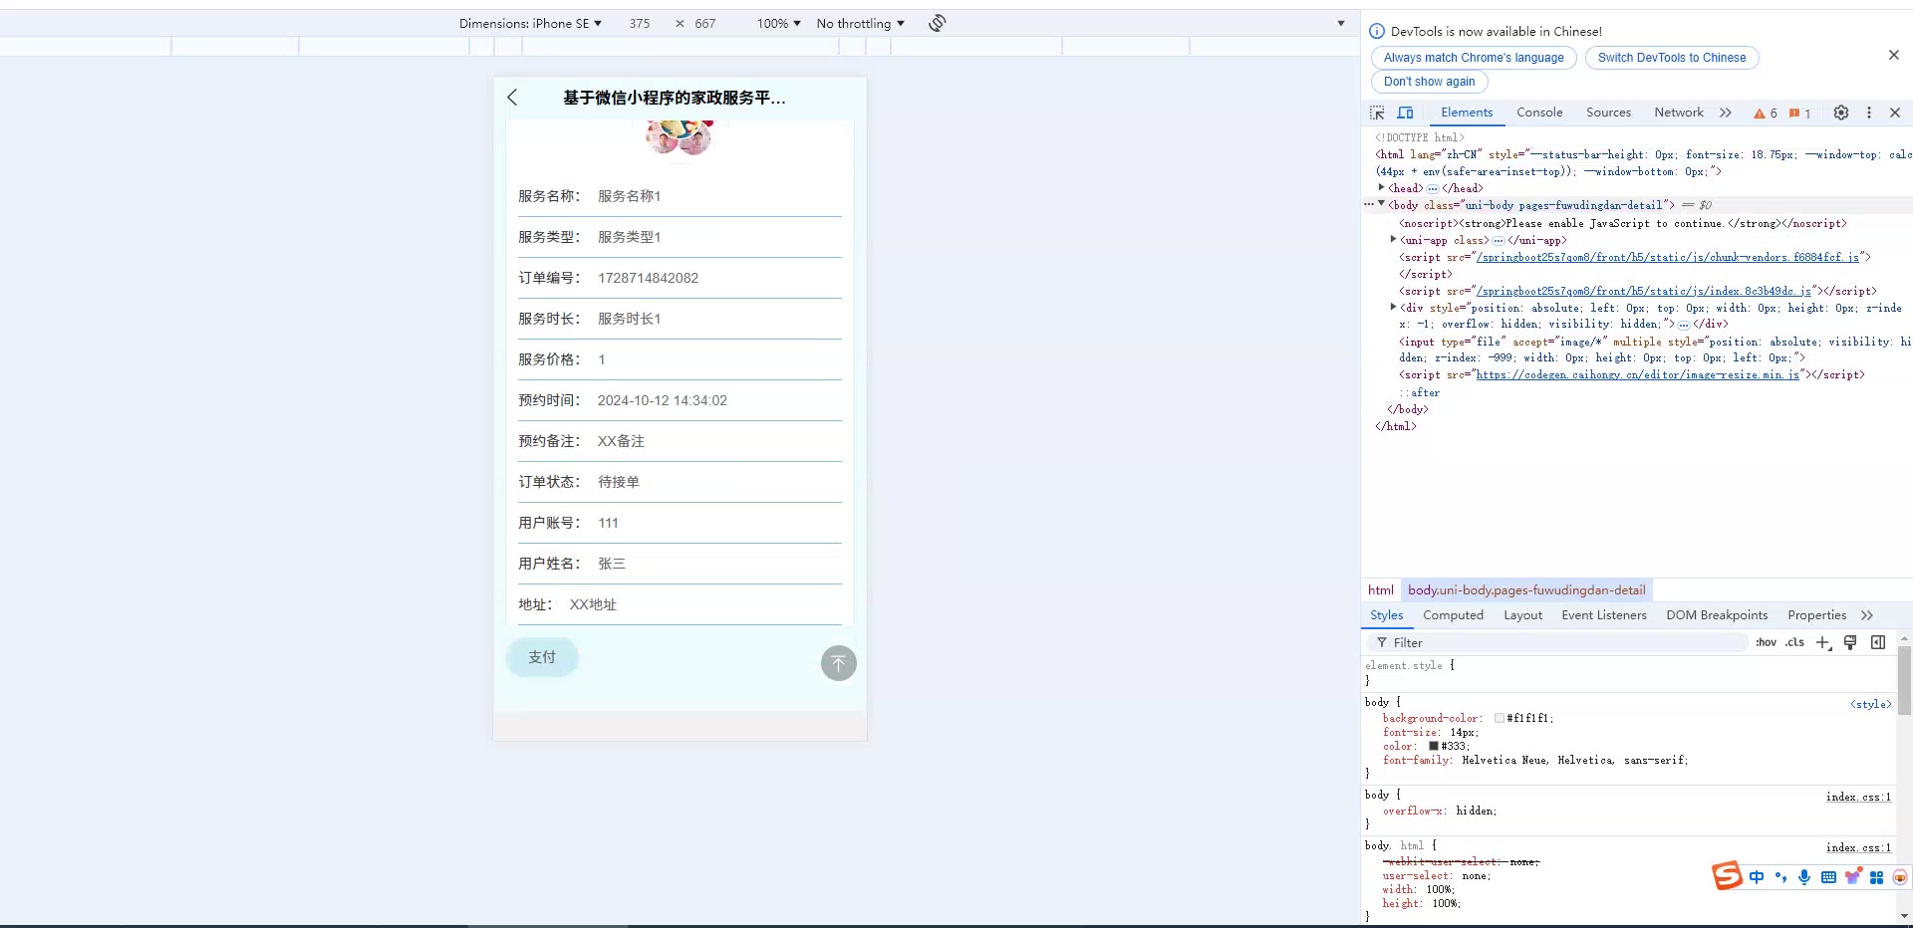Click the styles Filter input field
The height and width of the screenshot is (928, 1913).
[1564, 642]
